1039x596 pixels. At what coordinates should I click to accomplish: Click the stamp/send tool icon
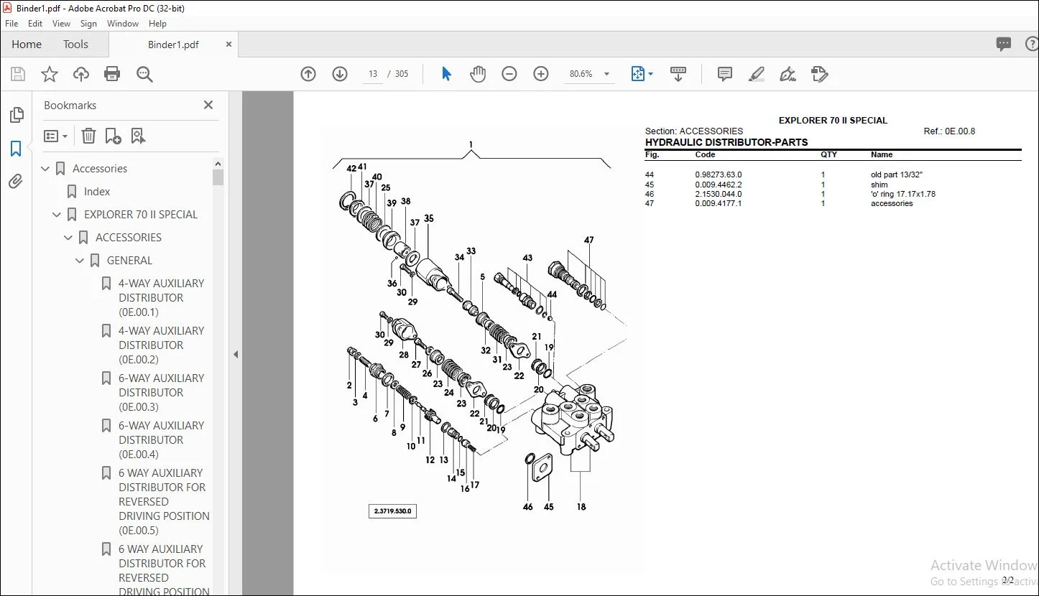pos(820,74)
